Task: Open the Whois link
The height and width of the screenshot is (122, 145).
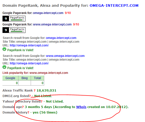Action: (81, 107)
